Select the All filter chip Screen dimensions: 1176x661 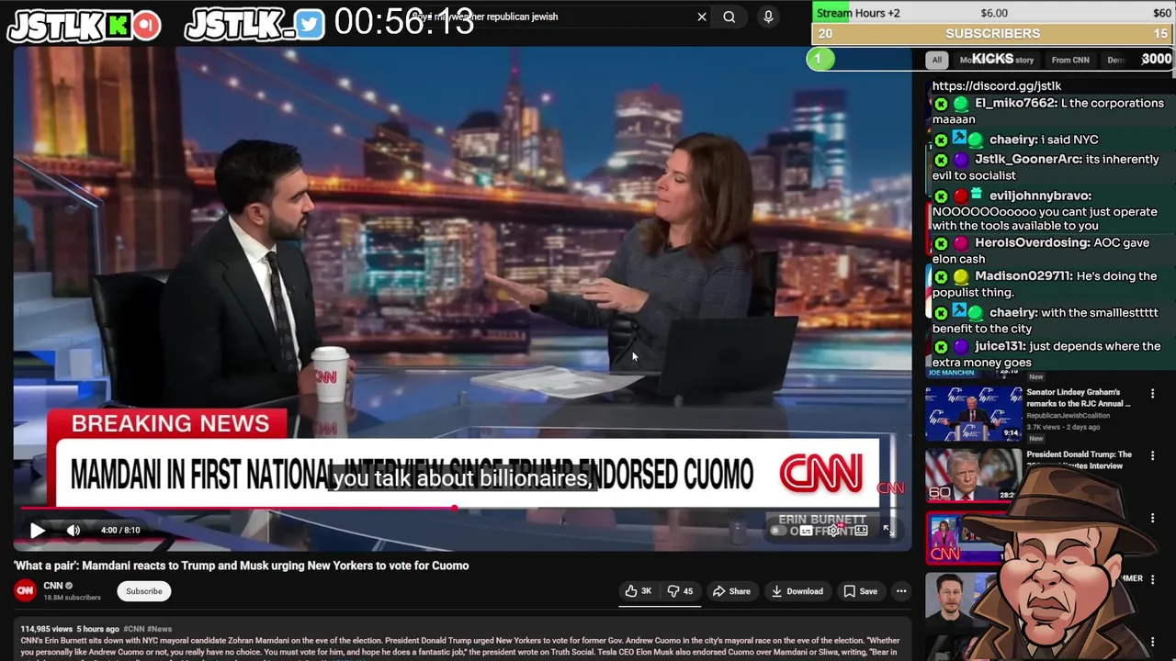(x=936, y=60)
